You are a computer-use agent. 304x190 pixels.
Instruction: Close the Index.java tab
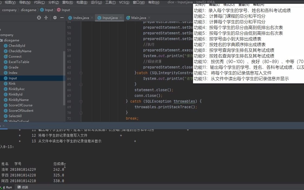(x=92, y=17)
